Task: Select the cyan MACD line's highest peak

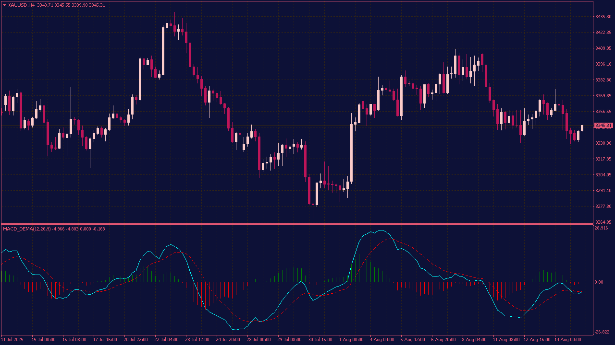Action: (381, 230)
